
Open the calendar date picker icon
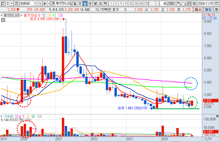pyautogui.click(x=217, y=3)
